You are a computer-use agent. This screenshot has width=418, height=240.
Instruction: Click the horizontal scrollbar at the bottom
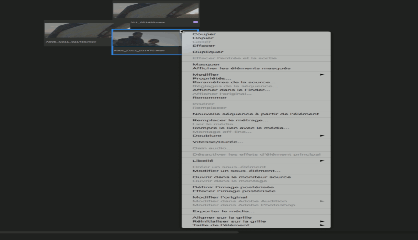(x=119, y=232)
